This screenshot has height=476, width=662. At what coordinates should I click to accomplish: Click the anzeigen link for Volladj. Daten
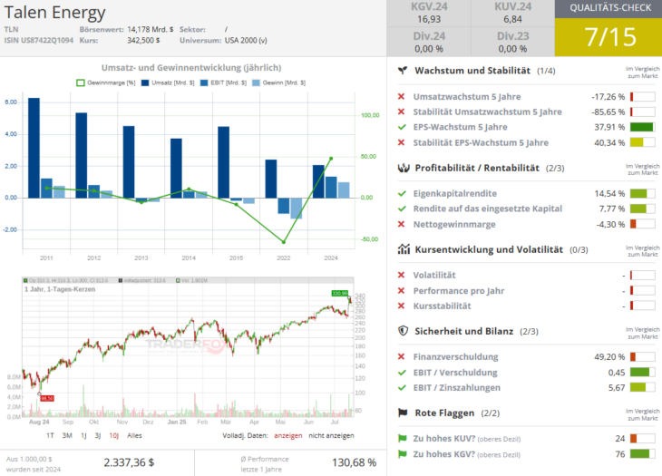pyautogui.click(x=288, y=435)
